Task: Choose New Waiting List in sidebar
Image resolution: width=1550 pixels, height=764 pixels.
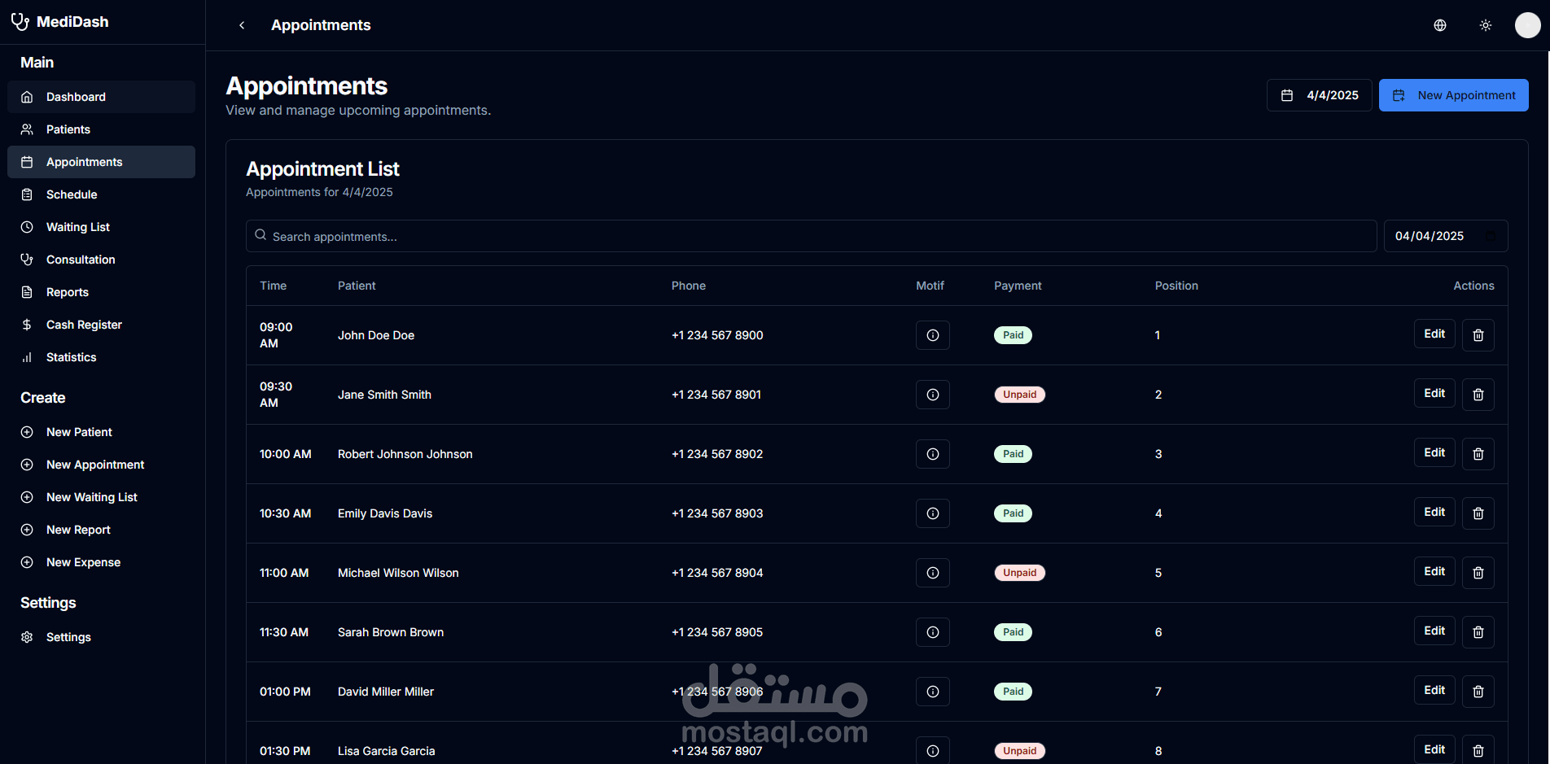Action: tap(101, 497)
